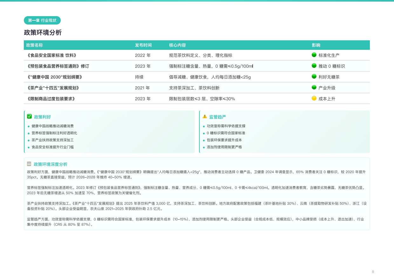Click paragraph starting 营养标签强制标注加速透明化

pyautogui.click(x=196, y=190)
